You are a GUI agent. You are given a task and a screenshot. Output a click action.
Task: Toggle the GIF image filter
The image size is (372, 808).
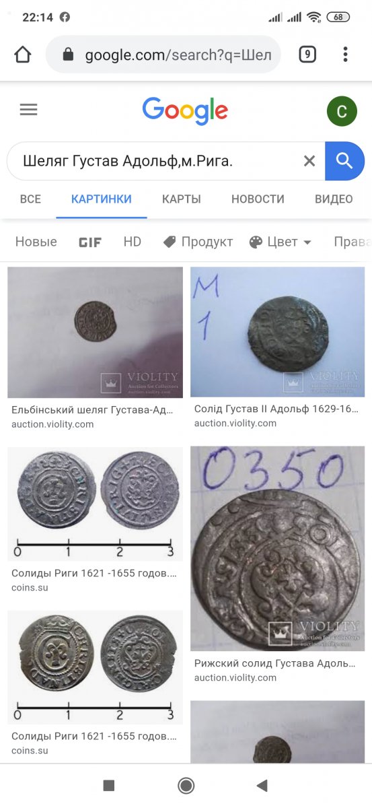(90, 242)
